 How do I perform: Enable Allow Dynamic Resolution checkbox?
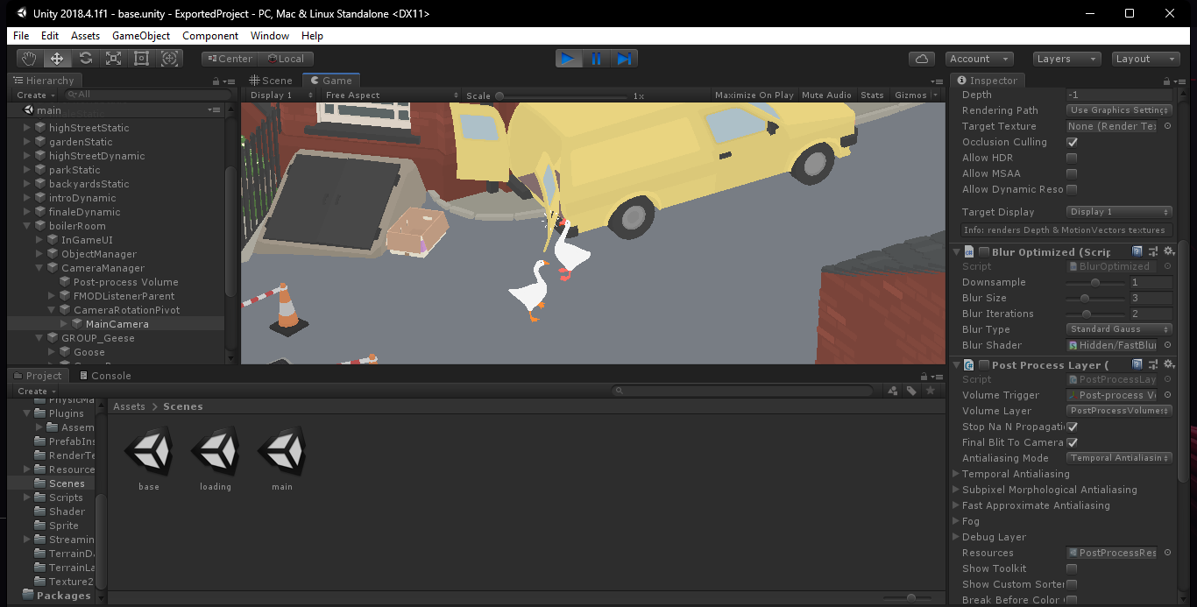[1072, 189]
